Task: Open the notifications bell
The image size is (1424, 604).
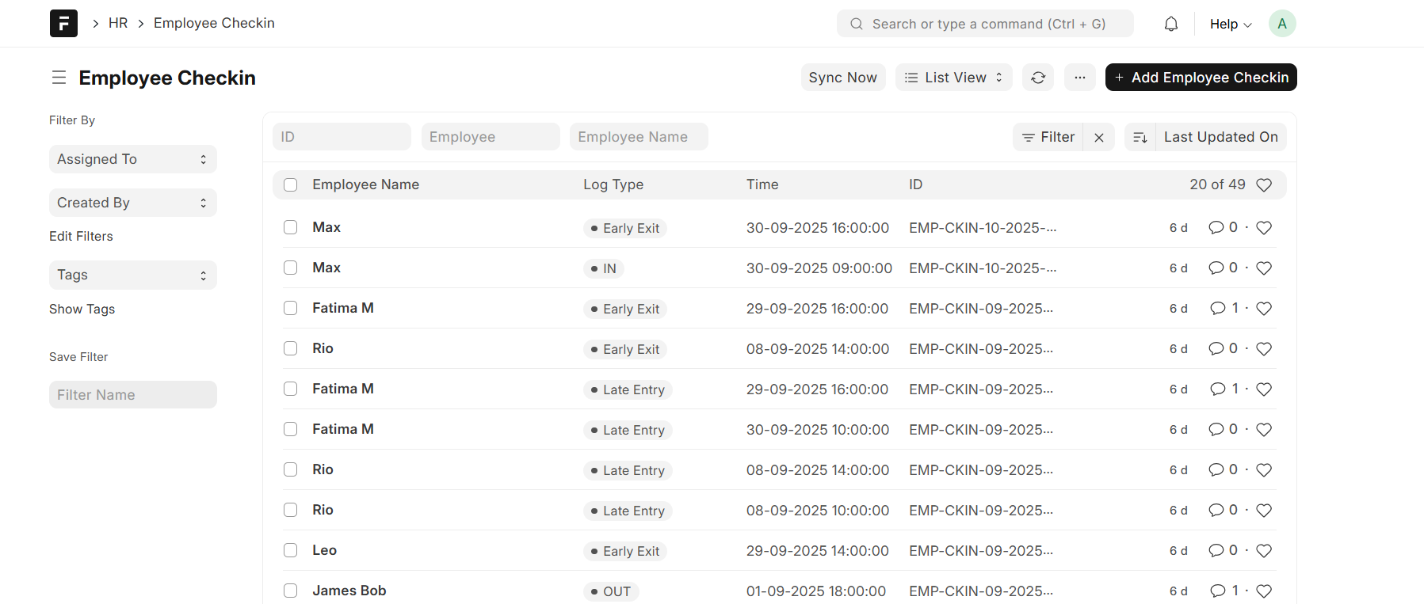Action: [x=1170, y=24]
